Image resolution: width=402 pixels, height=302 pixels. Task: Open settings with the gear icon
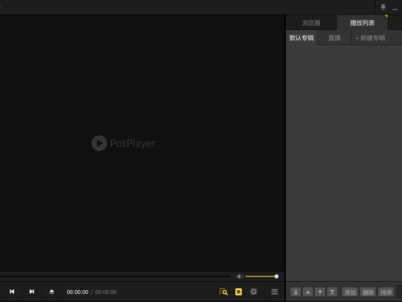click(254, 292)
